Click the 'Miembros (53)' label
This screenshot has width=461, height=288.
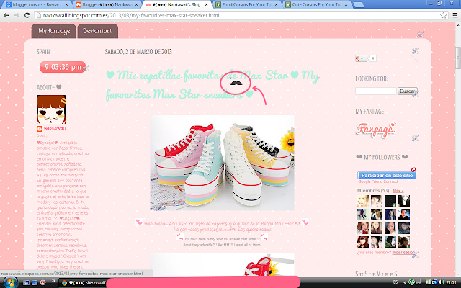pos(373,191)
